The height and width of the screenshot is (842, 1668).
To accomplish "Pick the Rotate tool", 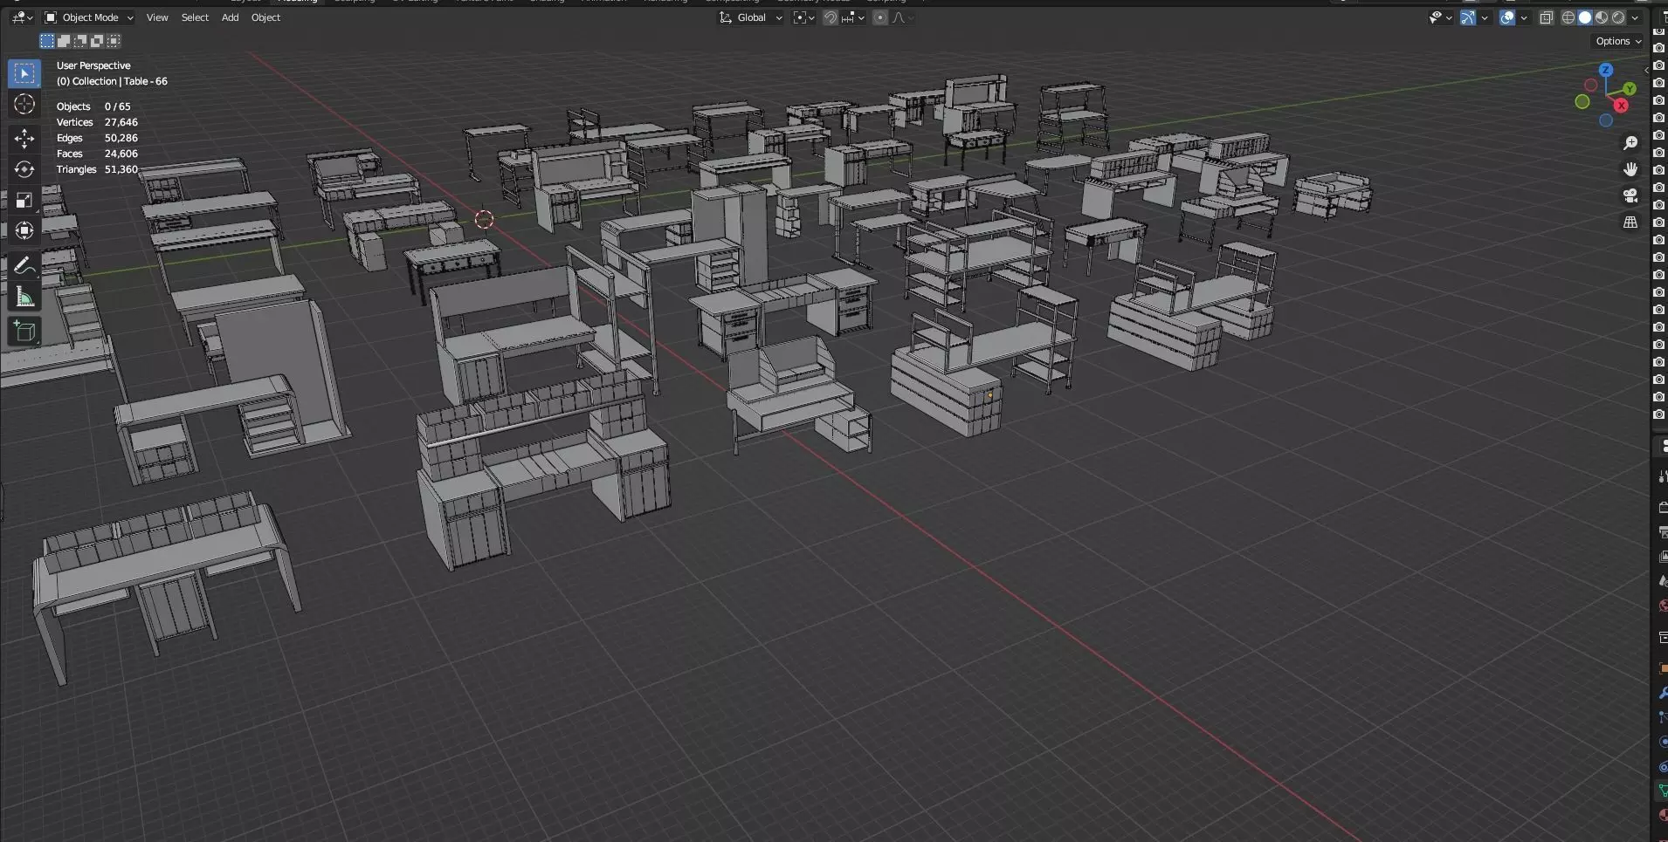I will pos(24,169).
